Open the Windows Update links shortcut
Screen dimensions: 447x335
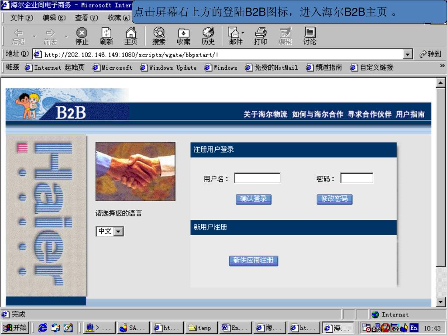coord(168,68)
